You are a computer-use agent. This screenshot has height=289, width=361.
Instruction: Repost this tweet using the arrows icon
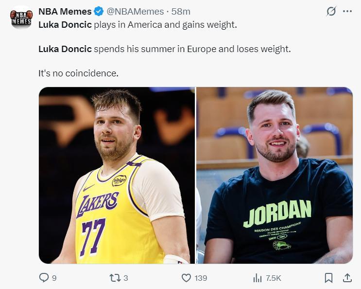click(114, 278)
